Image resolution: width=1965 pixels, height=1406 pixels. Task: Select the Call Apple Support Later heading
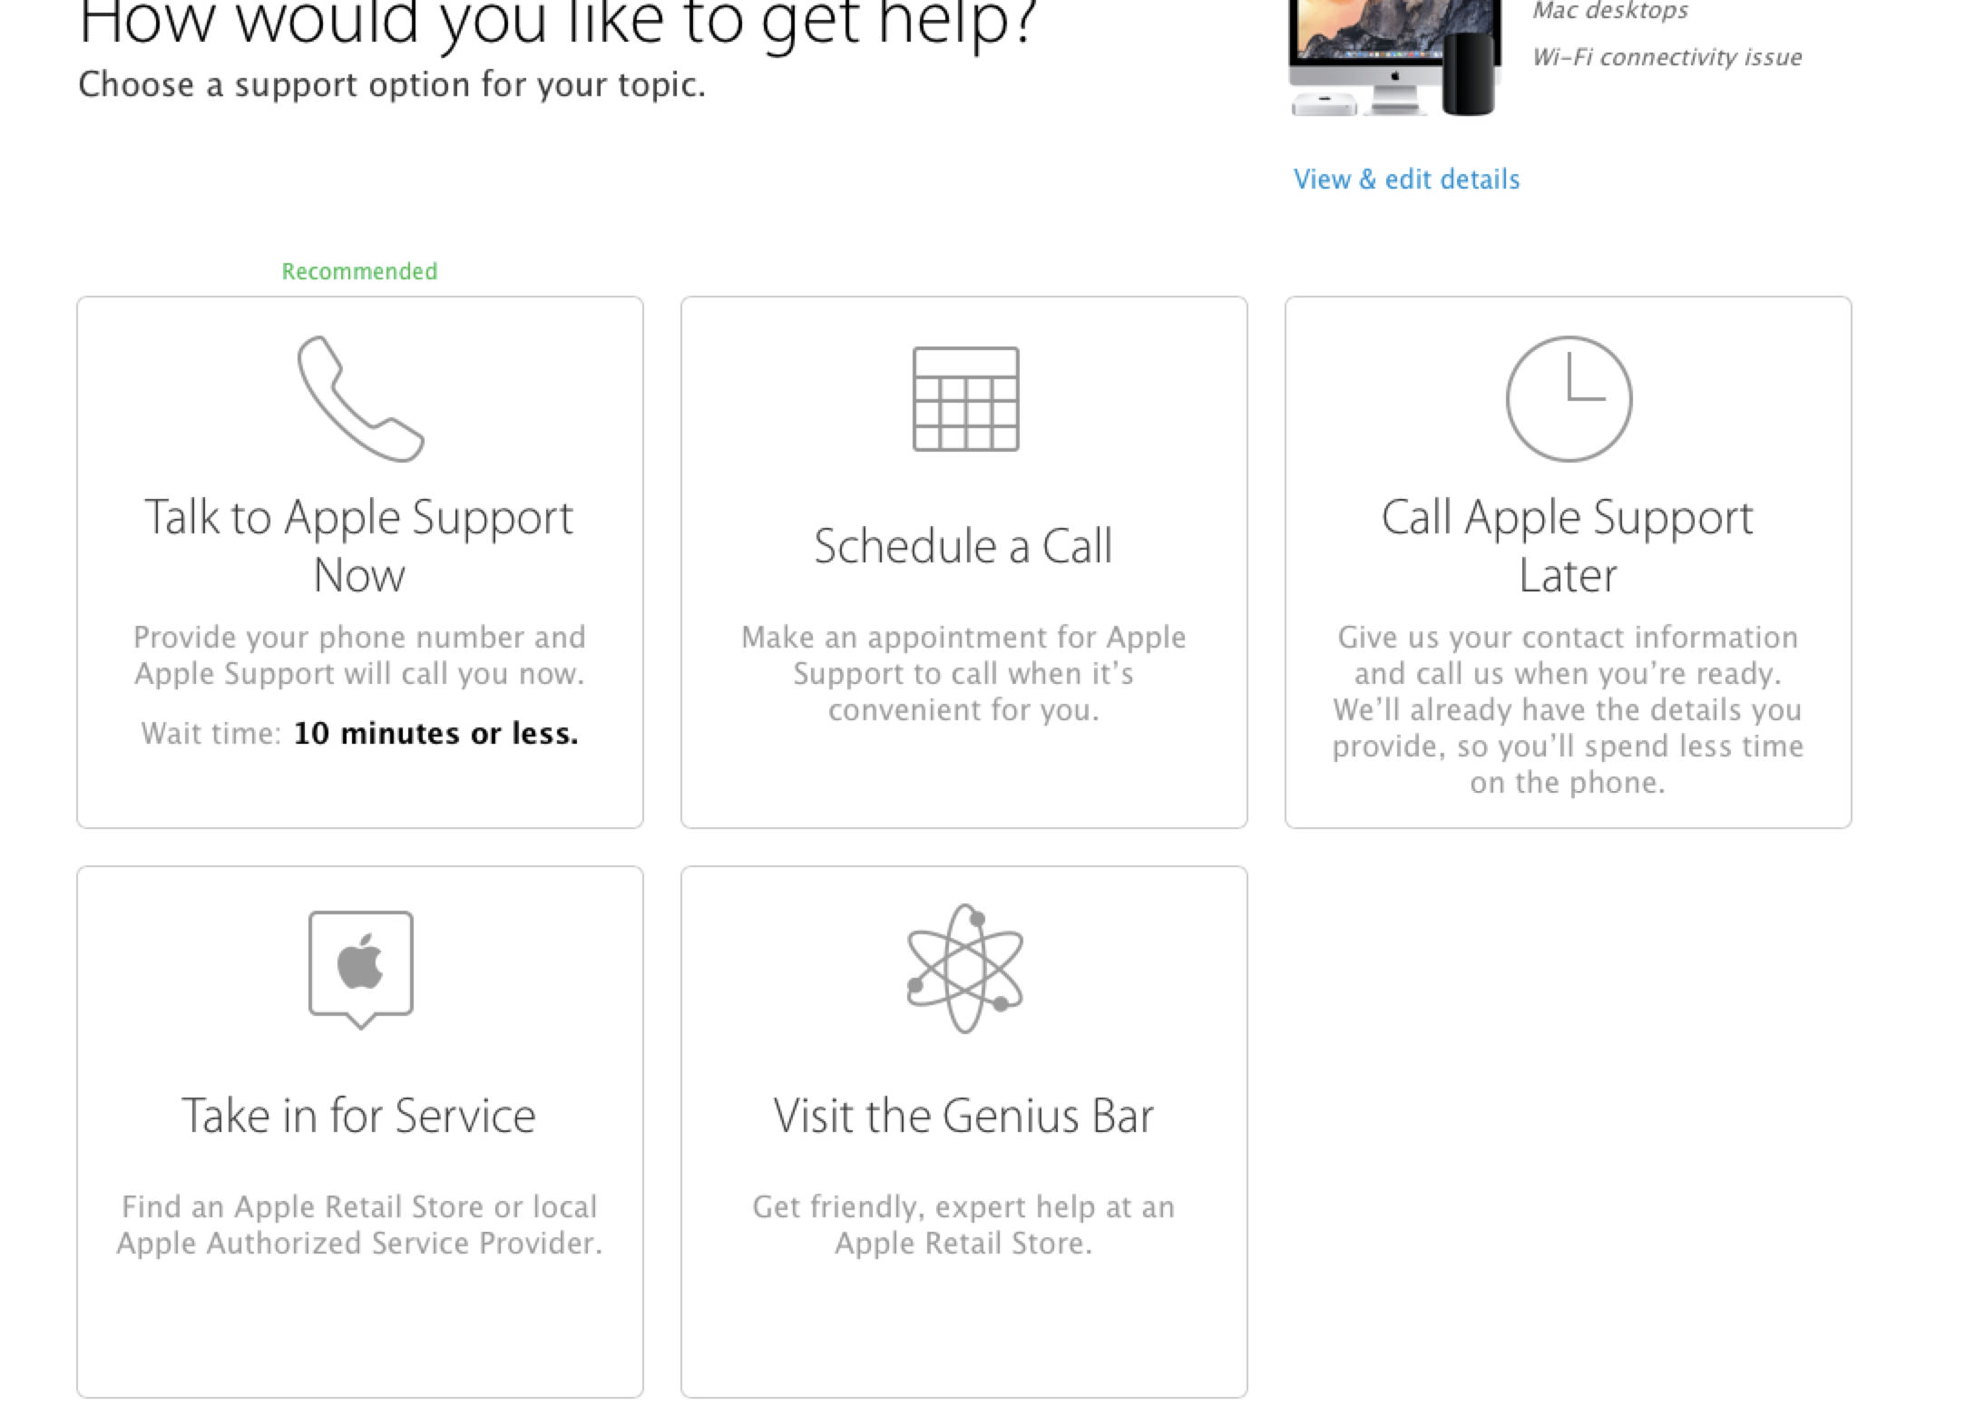(1568, 545)
